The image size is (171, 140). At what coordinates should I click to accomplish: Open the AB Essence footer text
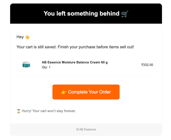coord(87,129)
